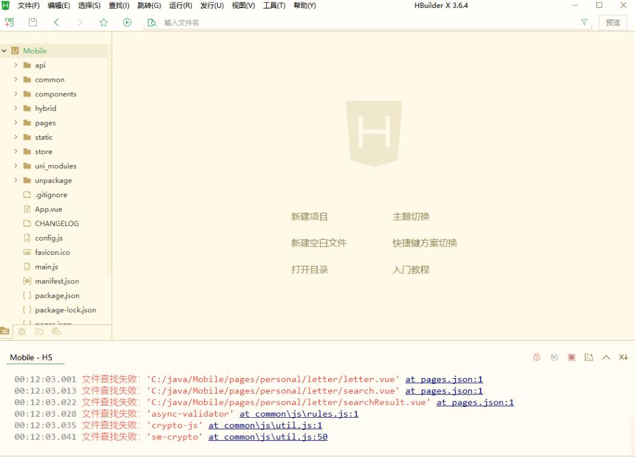
Task: Open CHANGELOG file
Action: point(57,224)
